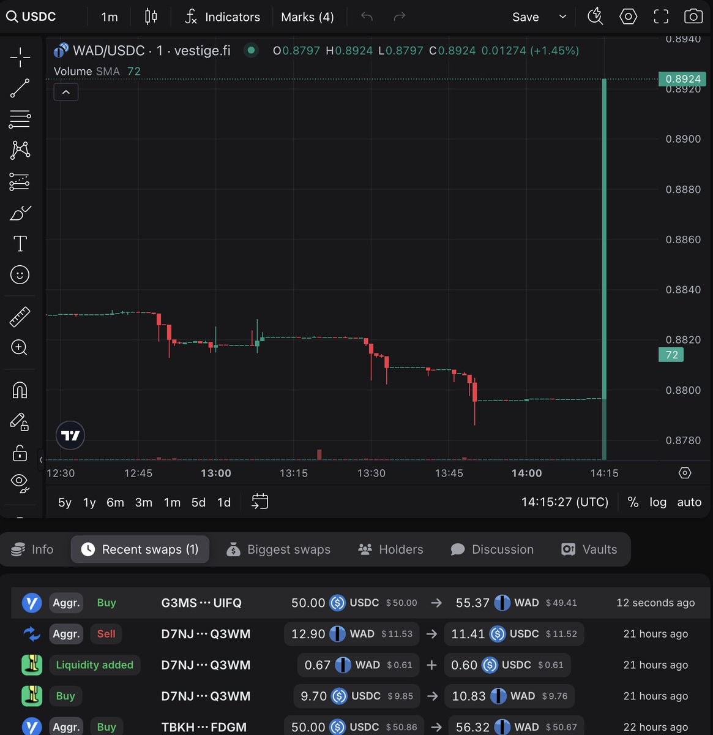713x735 pixels.
Task: Click the Liquidity added label
Action: [x=95, y=665]
